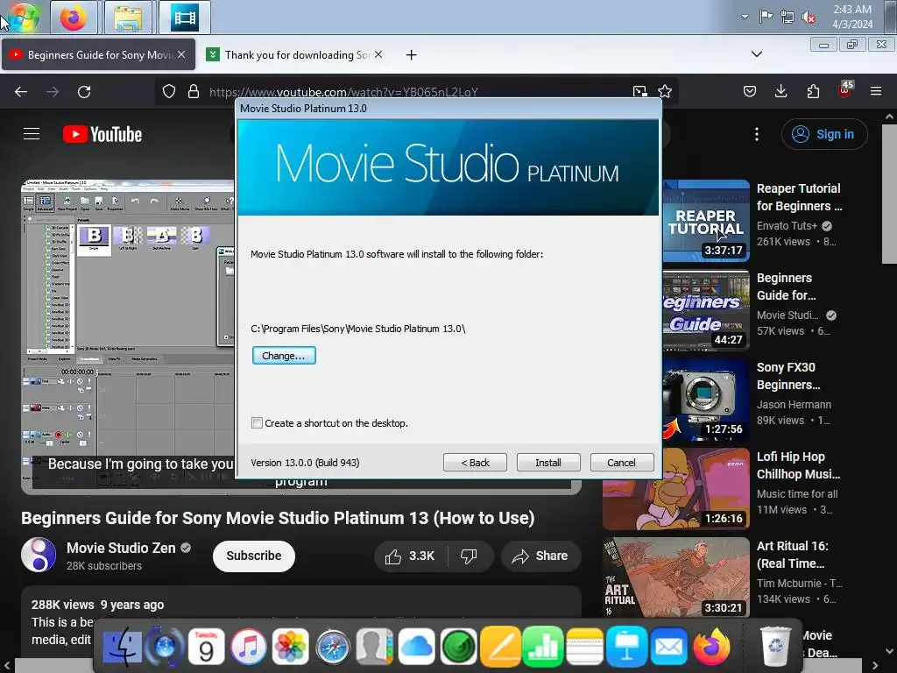Open Lofi Hip Hop Chillhop video title

799,465
